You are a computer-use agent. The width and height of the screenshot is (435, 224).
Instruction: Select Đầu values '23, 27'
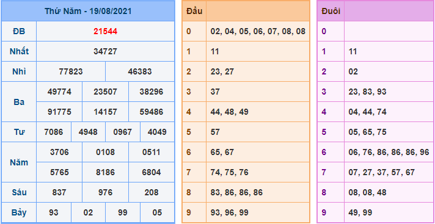[x=222, y=71]
